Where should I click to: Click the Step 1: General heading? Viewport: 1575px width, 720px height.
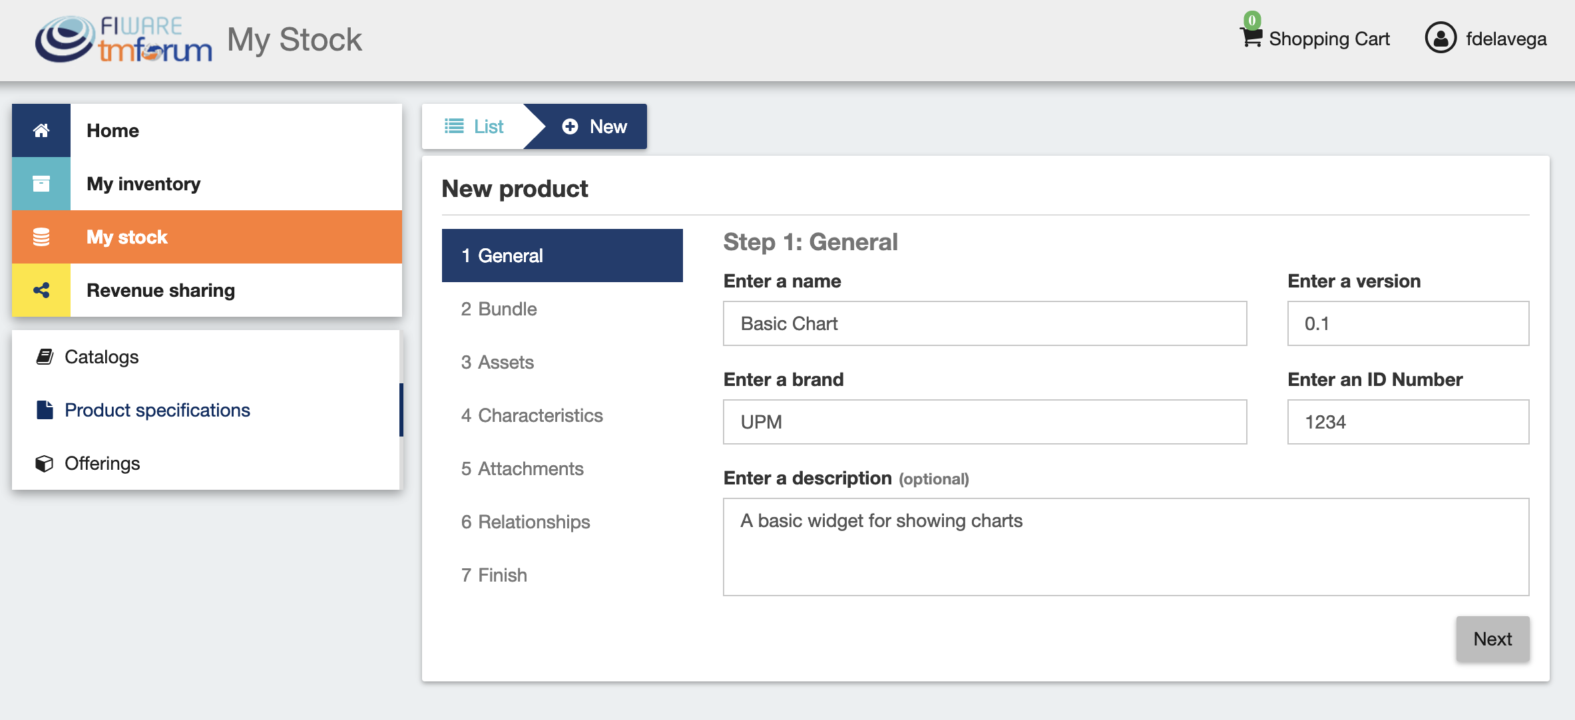[x=810, y=242]
